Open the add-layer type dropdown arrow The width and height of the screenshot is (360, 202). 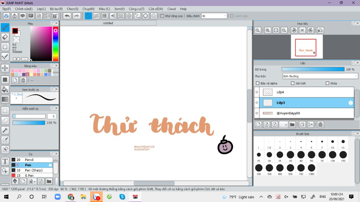point(286,125)
